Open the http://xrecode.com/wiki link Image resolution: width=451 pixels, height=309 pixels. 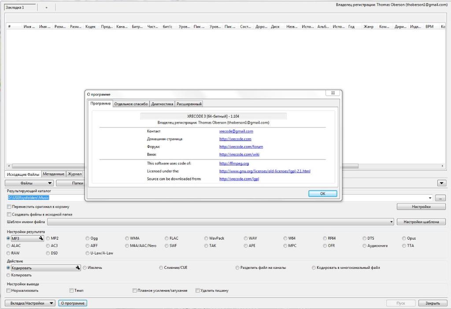click(239, 155)
